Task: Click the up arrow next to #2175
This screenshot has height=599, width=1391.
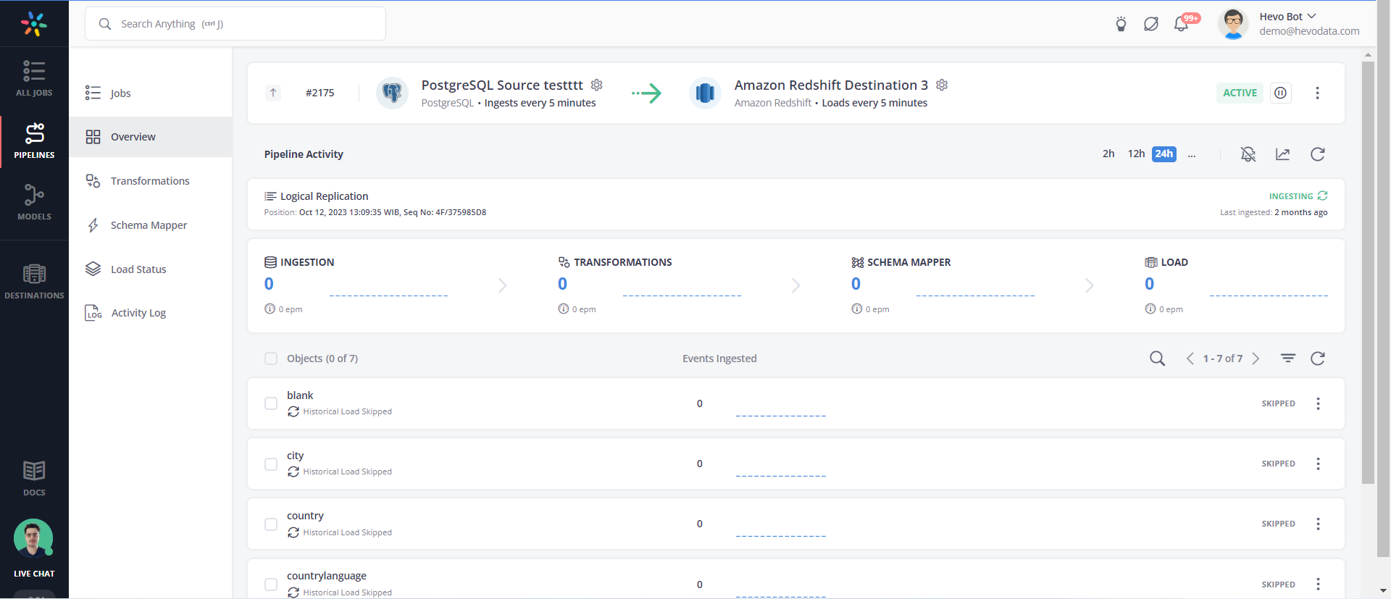Action: point(273,93)
